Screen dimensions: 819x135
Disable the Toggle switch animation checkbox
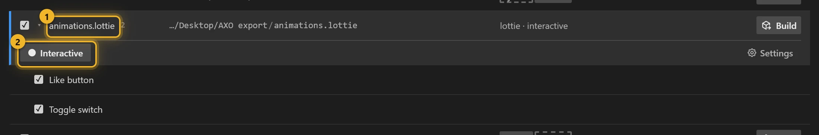pyautogui.click(x=39, y=109)
